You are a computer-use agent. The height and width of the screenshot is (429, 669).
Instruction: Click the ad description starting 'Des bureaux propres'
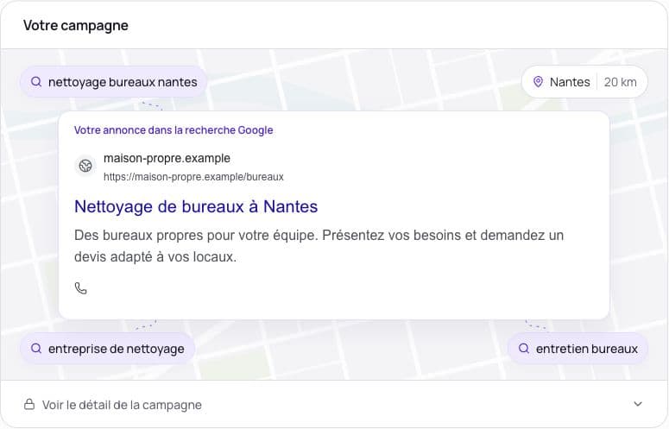click(319, 246)
